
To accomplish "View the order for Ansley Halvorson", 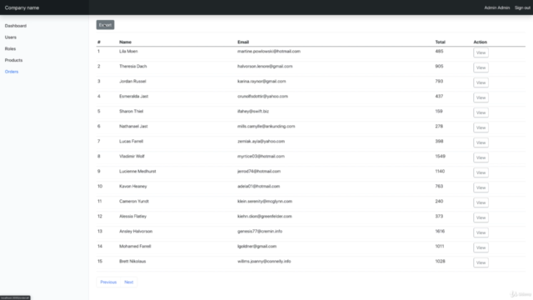I will coord(481,232).
